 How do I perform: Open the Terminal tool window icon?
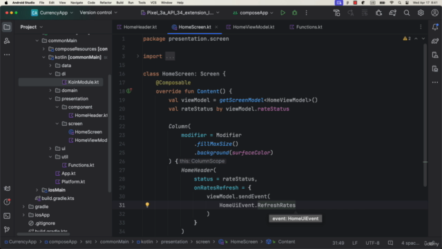point(7,216)
